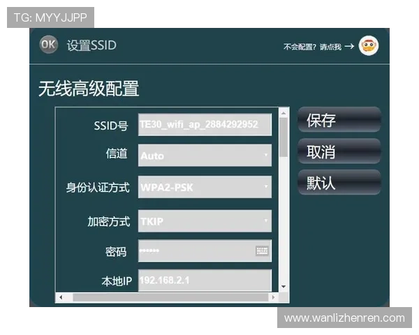Open the 加密方式 TKIP dropdown
The image size is (419, 335).
(205, 221)
